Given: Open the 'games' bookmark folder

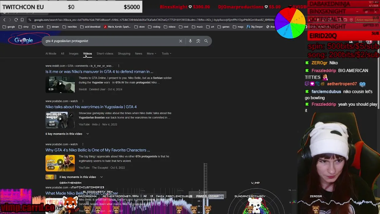Looking at the screenshot, I should [223, 27].
